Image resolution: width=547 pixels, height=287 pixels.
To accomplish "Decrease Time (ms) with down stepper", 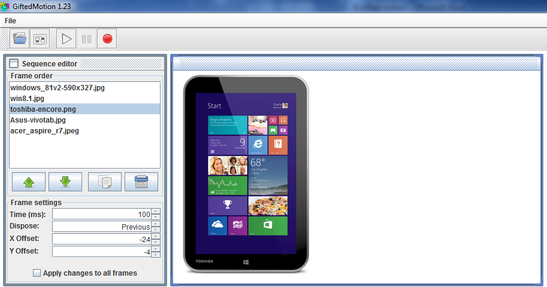I will pos(156,217).
